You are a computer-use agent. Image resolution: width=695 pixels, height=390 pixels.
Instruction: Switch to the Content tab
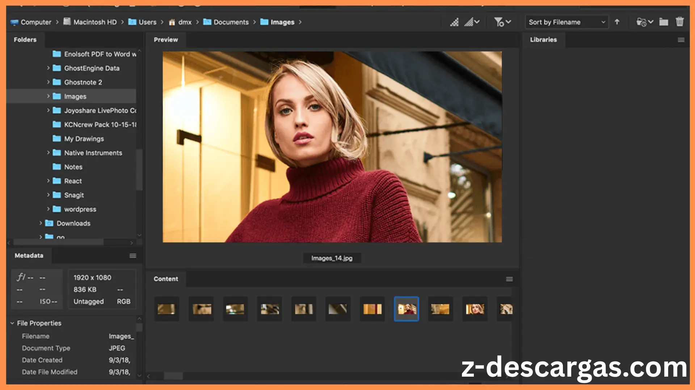pos(166,279)
